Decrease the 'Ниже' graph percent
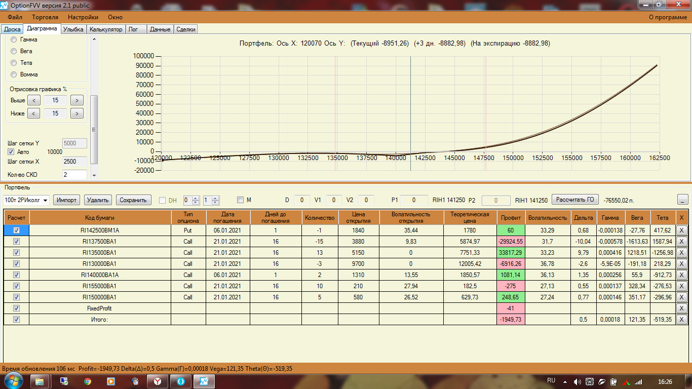 [33, 113]
